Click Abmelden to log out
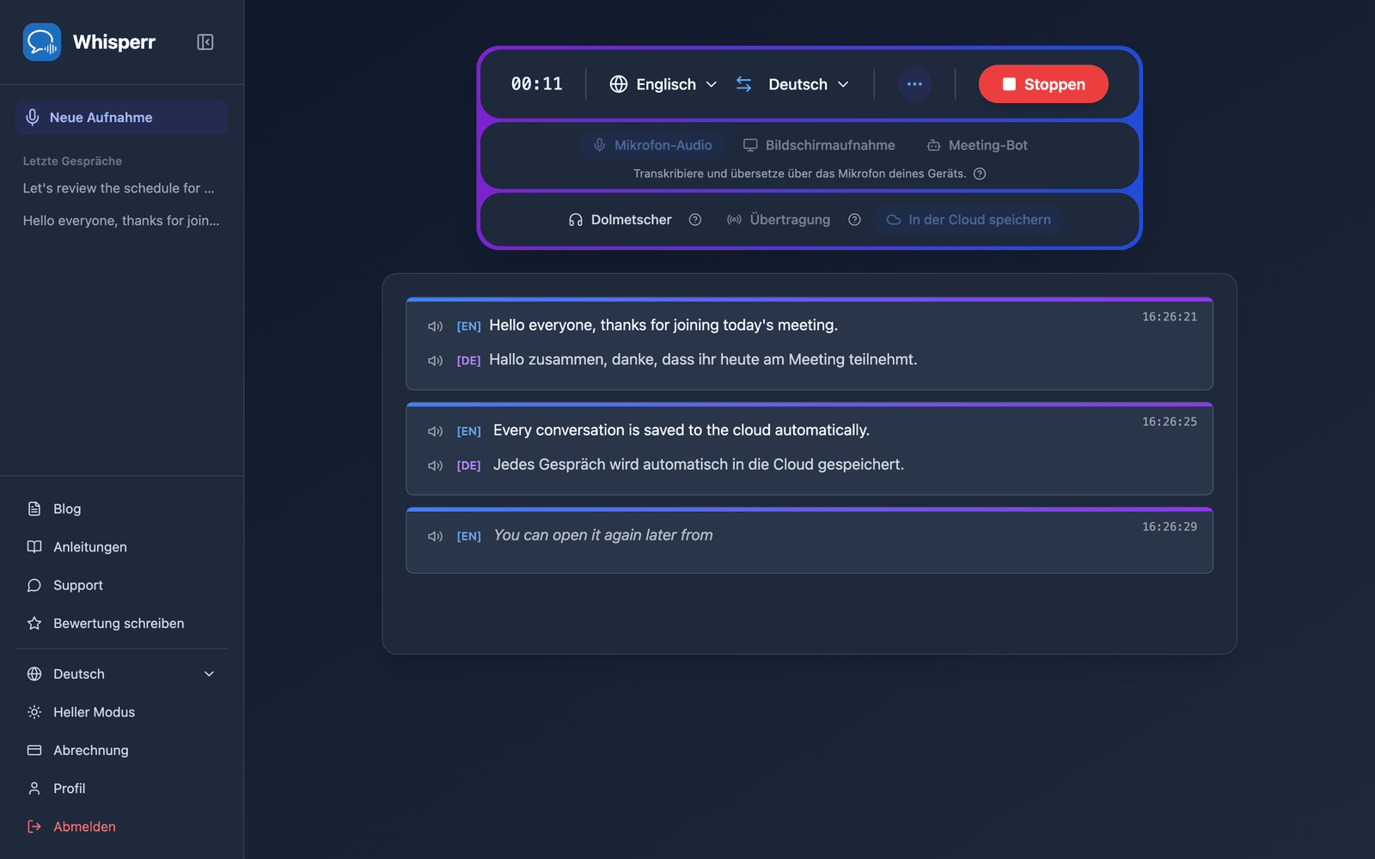 pyautogui.click(x=84, y=826)
